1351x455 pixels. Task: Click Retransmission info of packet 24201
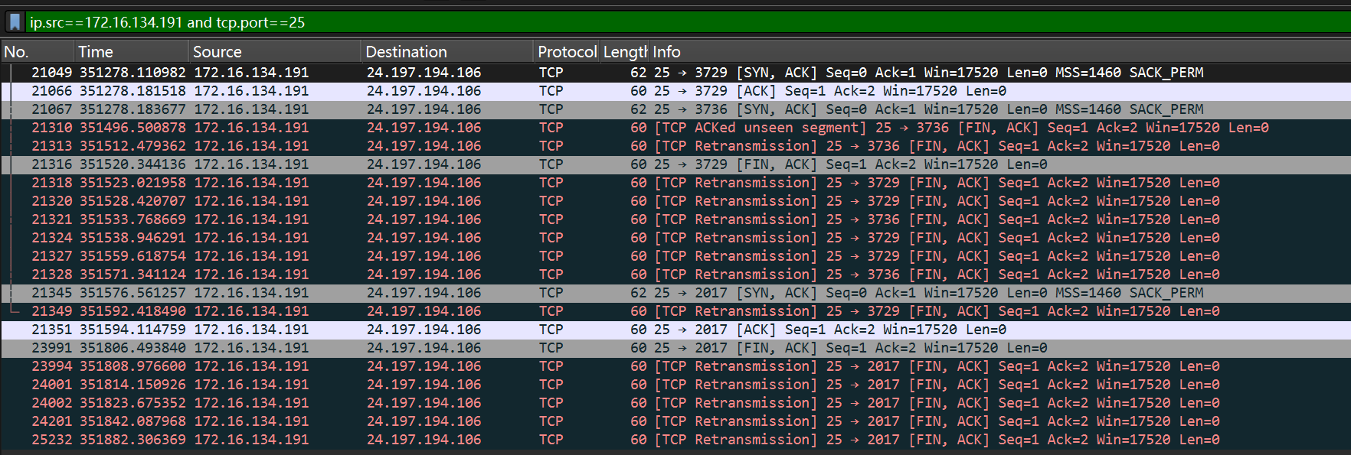click(x=937, y=421)
